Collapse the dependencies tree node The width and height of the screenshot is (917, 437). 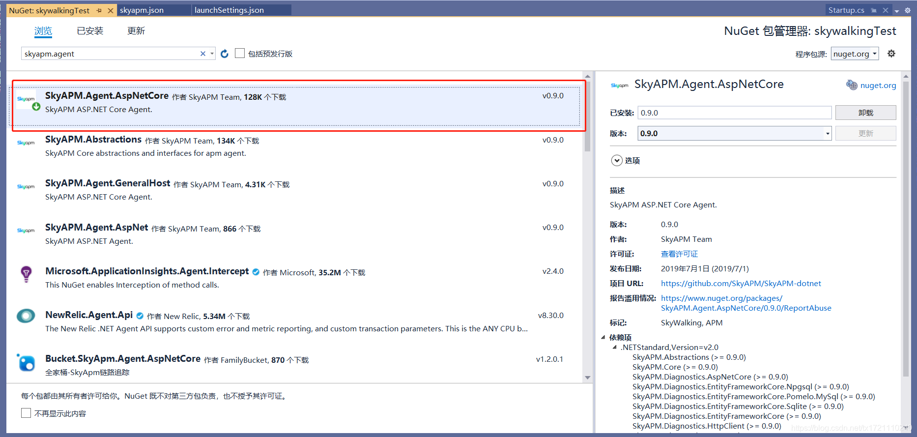(x=603, y=337)
